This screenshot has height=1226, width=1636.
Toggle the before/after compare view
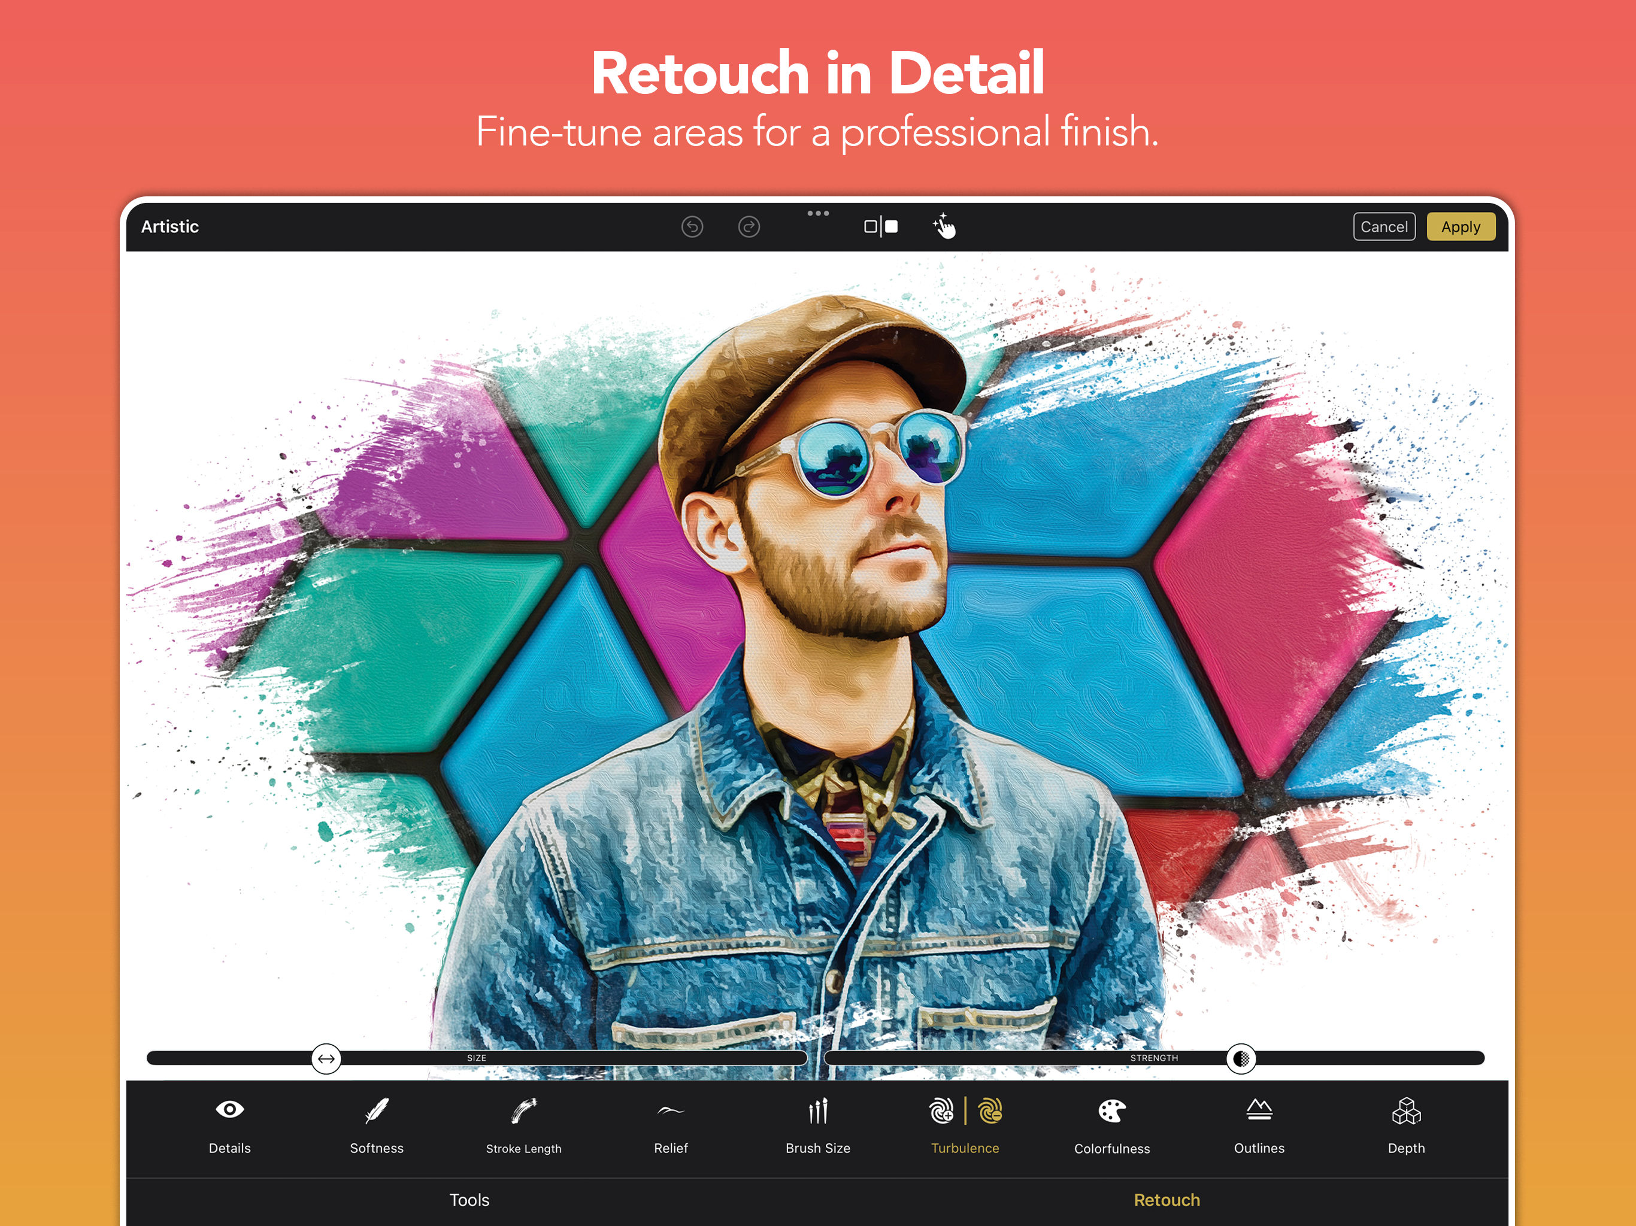tap(881, 226)
